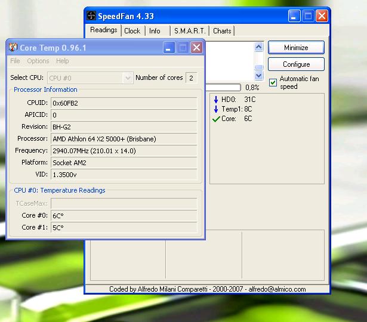The width and height of the screenshot is (367, 322).
Task: Open the File menu in Core Temp
Action: click(x=15, y=61)
